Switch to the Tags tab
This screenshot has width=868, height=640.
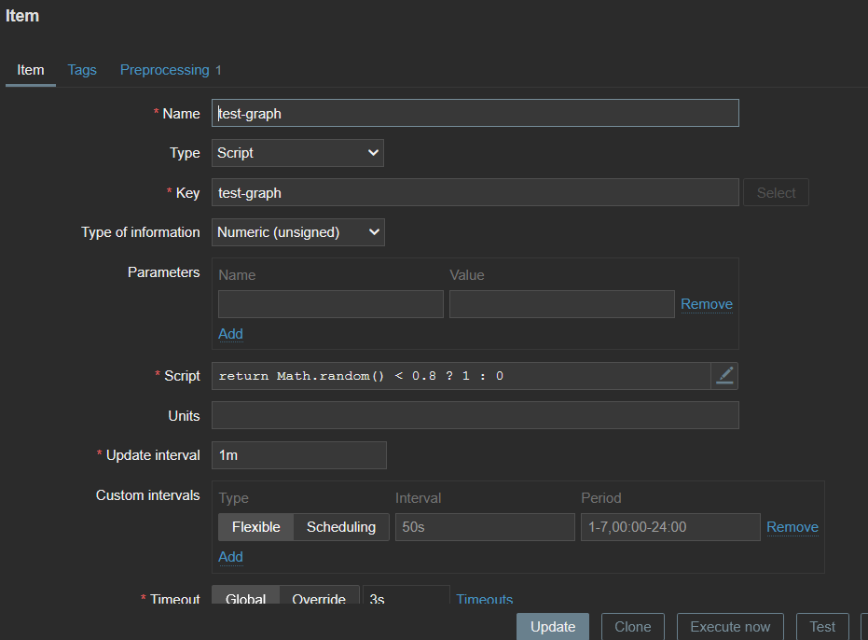(x=82, y=70)
